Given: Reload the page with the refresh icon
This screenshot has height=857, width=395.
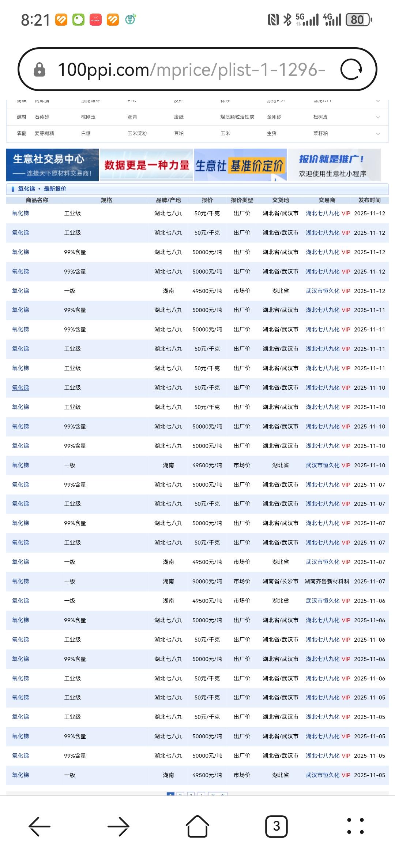Looking at the screenshot, I should [351, 69].
